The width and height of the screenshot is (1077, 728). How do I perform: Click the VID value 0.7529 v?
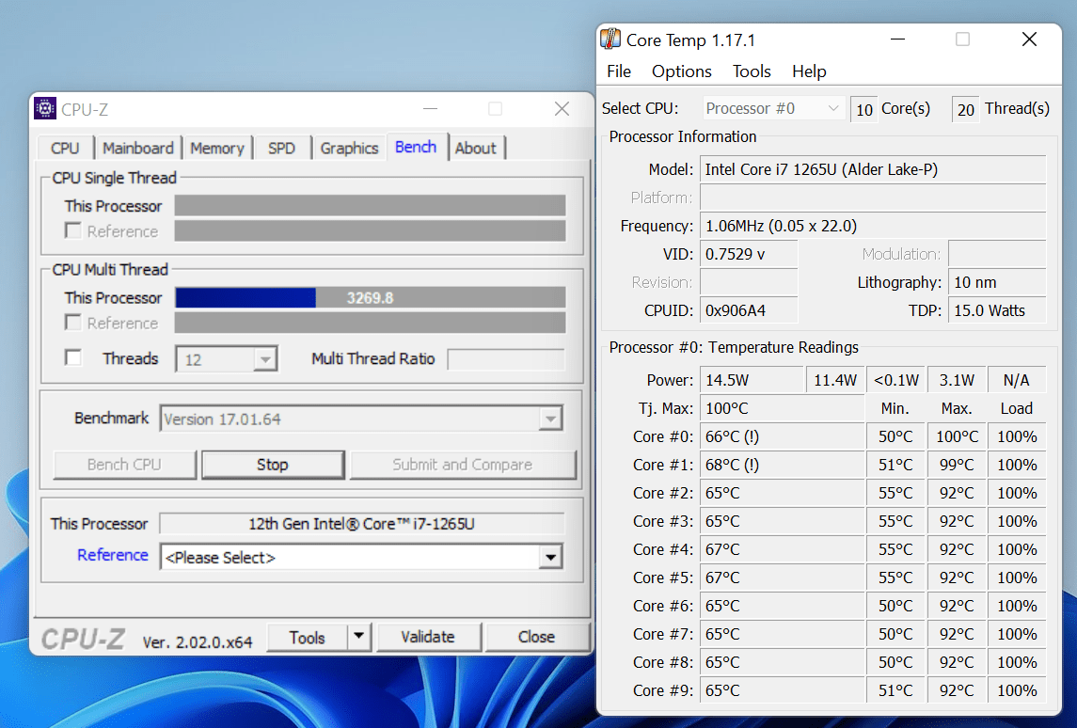(x=749, y=254)
